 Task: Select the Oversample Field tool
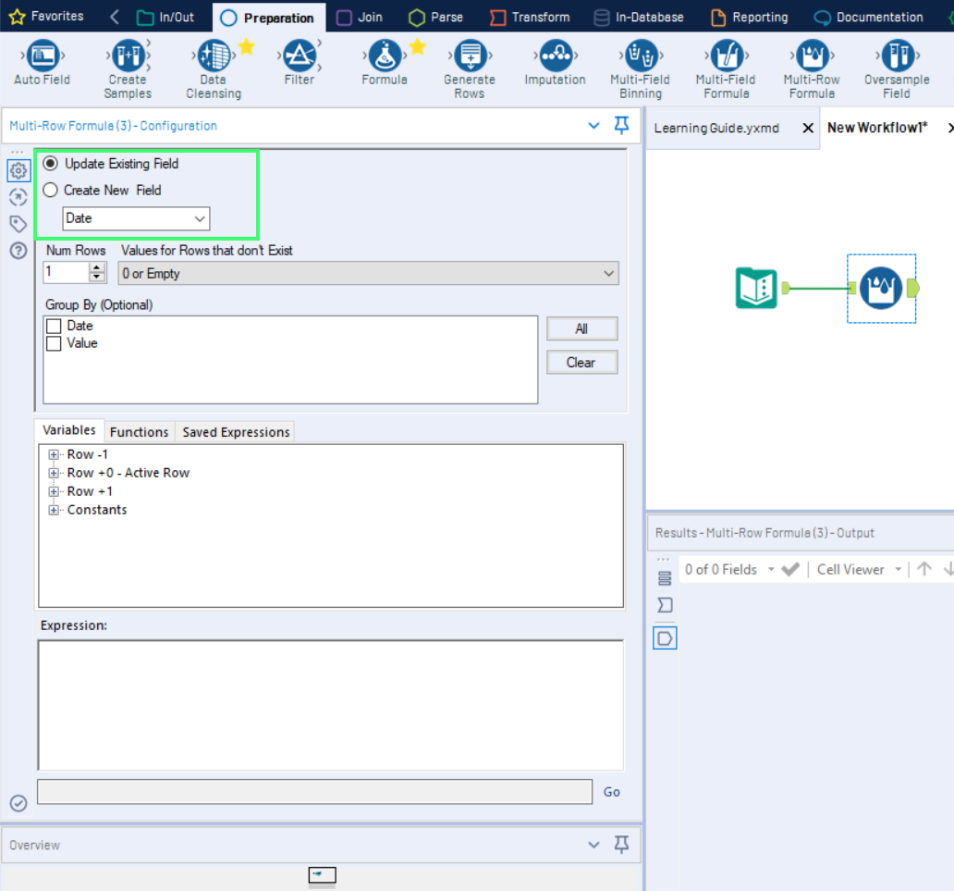tap(896, 57)
